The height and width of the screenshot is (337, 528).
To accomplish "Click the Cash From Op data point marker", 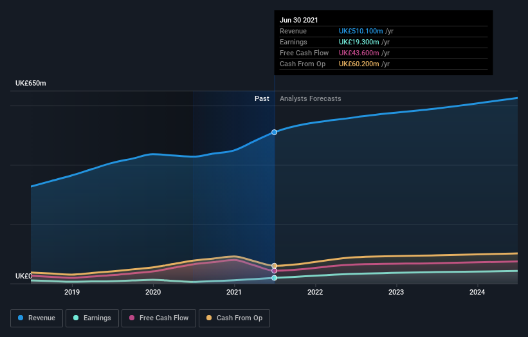I will [275, 266].
